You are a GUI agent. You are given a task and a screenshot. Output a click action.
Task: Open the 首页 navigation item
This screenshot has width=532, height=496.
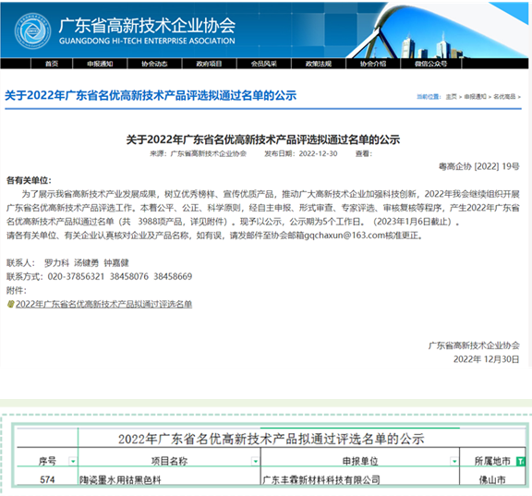pos(52,64)
